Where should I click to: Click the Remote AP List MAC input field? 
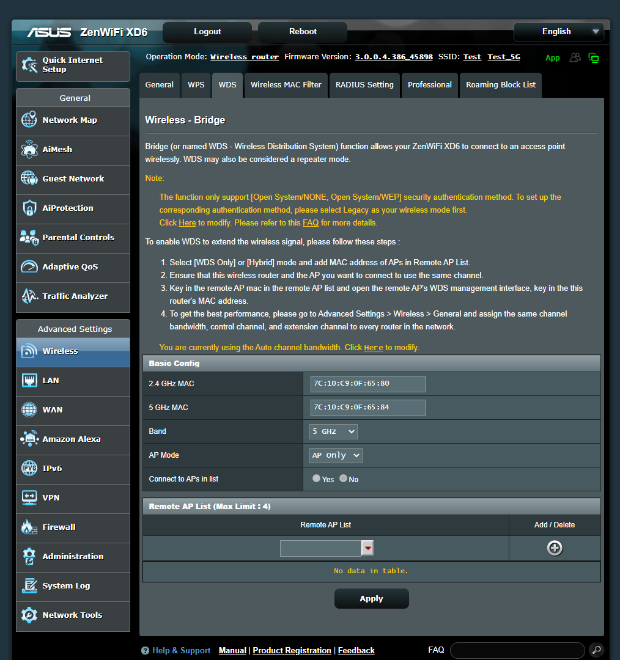click(x=320, y=548)
